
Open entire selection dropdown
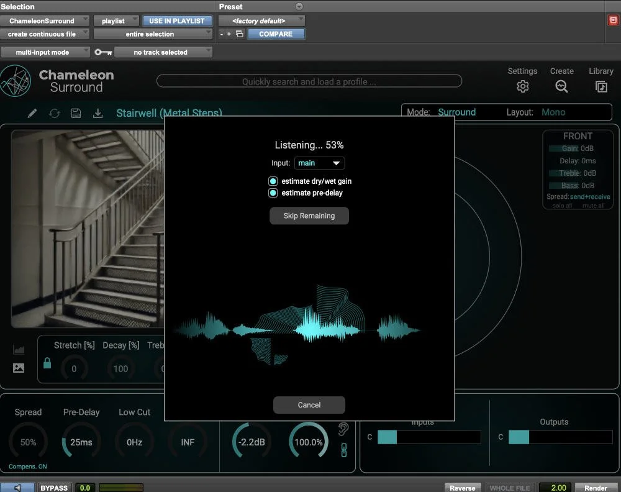tap(153, 34)
